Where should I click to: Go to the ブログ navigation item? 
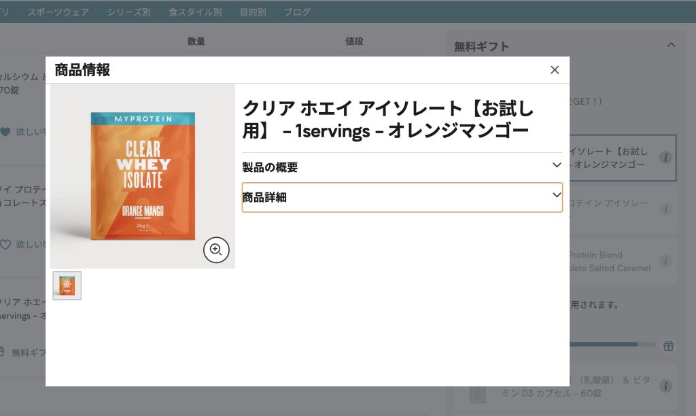click(x=297, y=12)
